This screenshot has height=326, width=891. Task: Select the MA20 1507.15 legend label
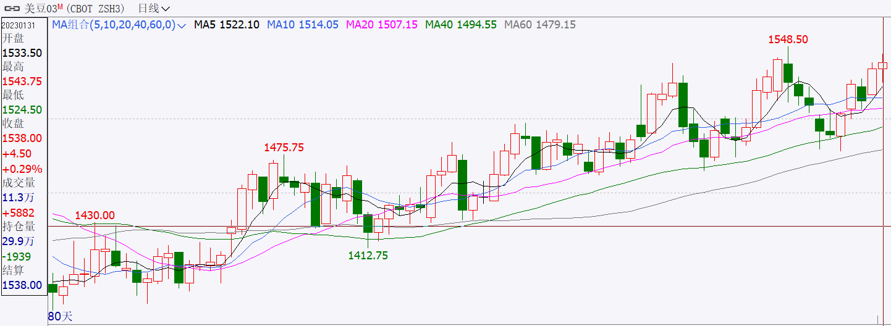(382, 25)
